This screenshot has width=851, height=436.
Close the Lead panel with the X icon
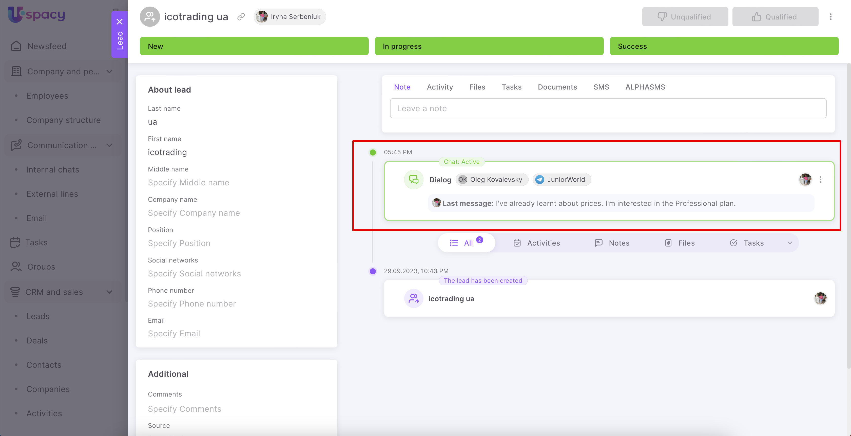tap(120, 22)
